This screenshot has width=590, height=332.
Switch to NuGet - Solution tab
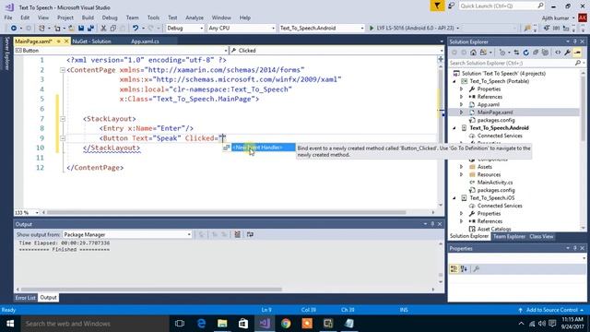(x=92, y=41)
